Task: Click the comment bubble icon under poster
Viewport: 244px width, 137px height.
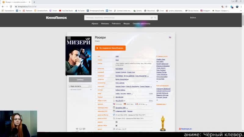Action: pos(84,129)
